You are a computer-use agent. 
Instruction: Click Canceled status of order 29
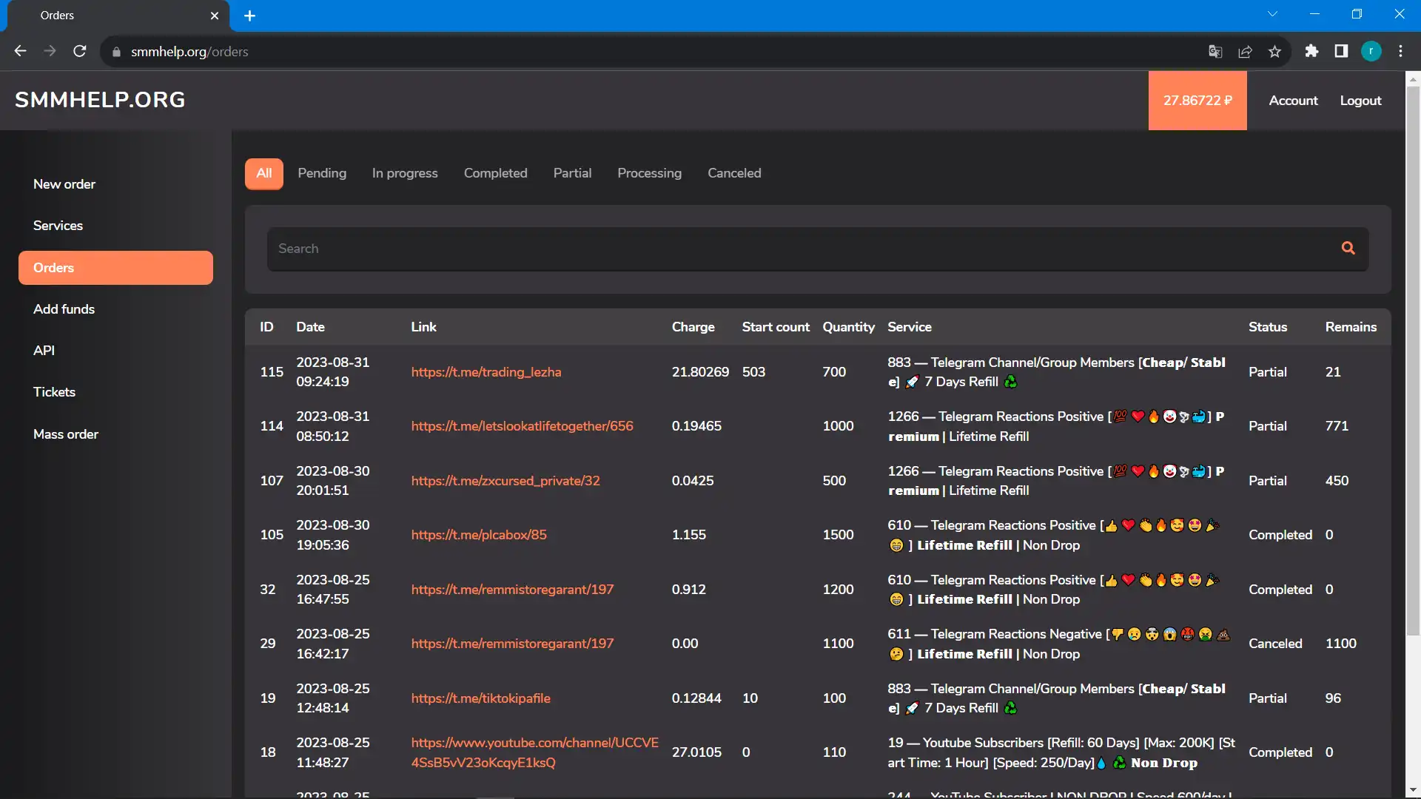1275,644
